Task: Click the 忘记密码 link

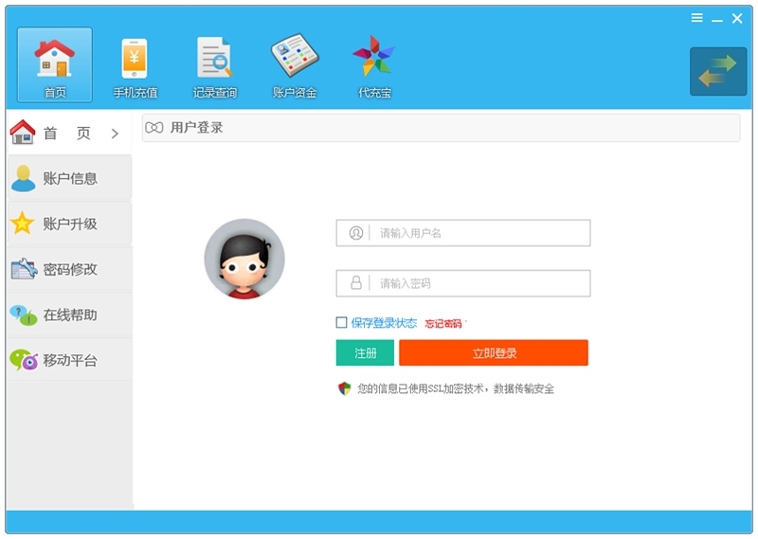Action: click(442, 324)
